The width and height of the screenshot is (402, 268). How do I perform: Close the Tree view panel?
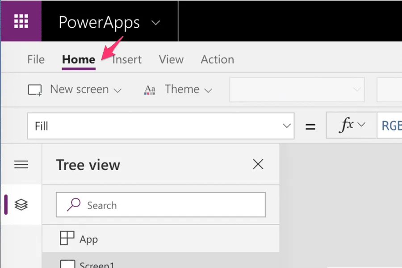click(x=258, y=164)
